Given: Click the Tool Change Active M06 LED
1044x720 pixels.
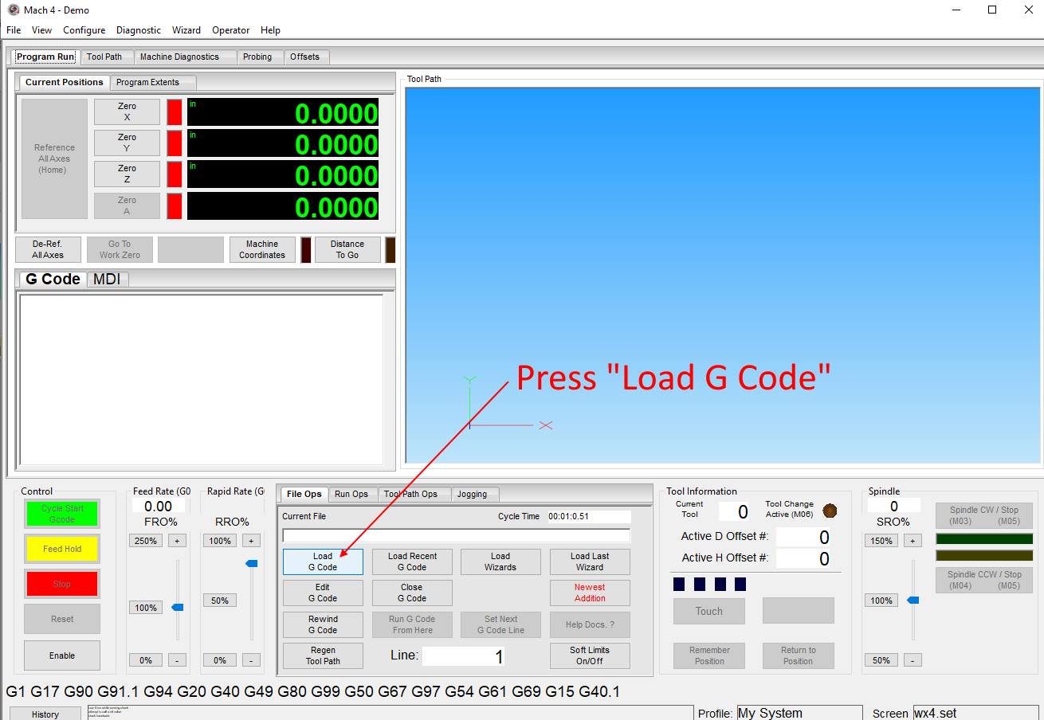Looking at the screenshot, I should (x=830, y=511).
